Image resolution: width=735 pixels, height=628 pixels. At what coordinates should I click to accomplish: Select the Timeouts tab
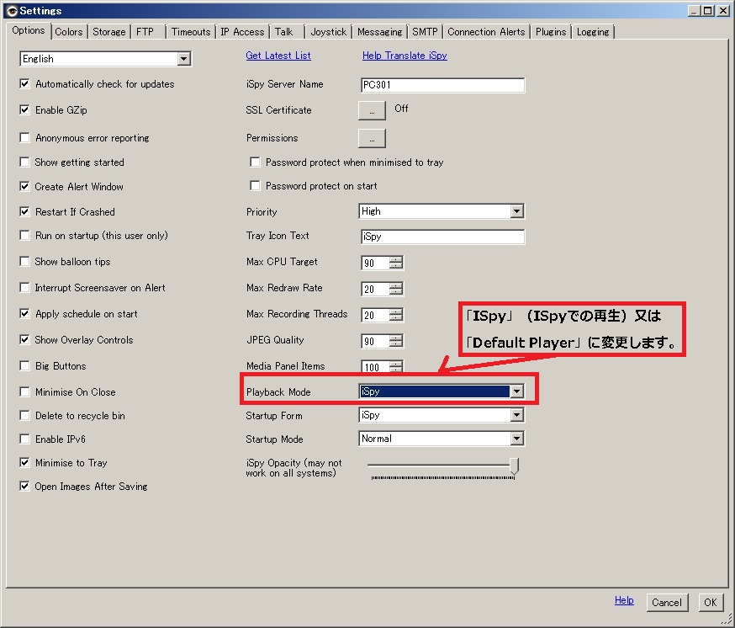[191, 32]
